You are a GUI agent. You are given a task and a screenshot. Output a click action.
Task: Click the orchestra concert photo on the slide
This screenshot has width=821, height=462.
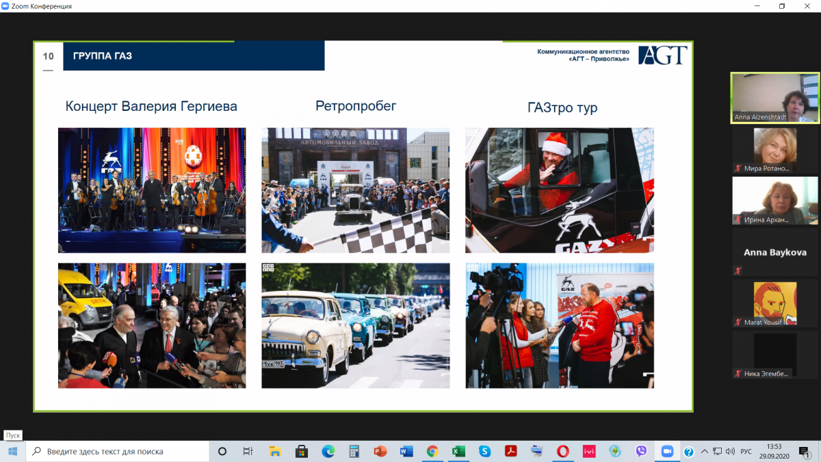pos(152,190)
